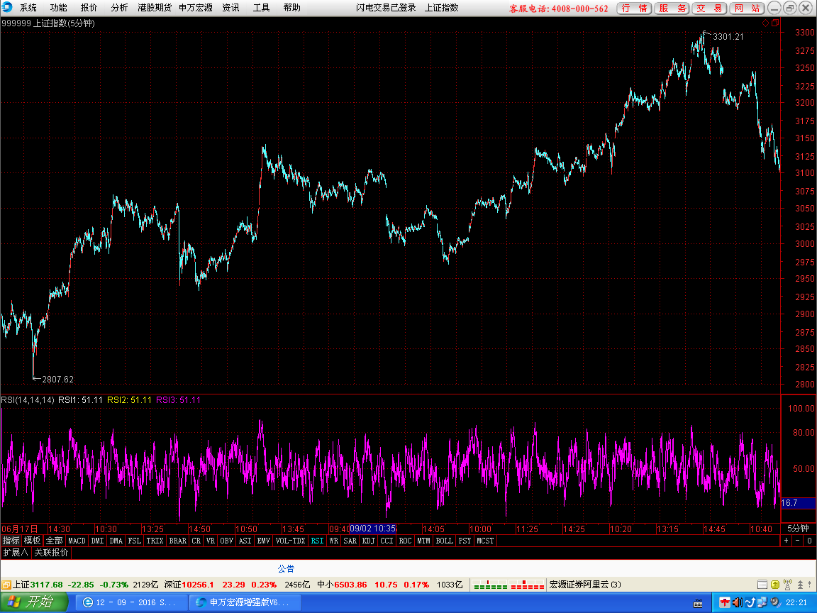
Task: Click the 服务 button in title bar
Action: 672,9
